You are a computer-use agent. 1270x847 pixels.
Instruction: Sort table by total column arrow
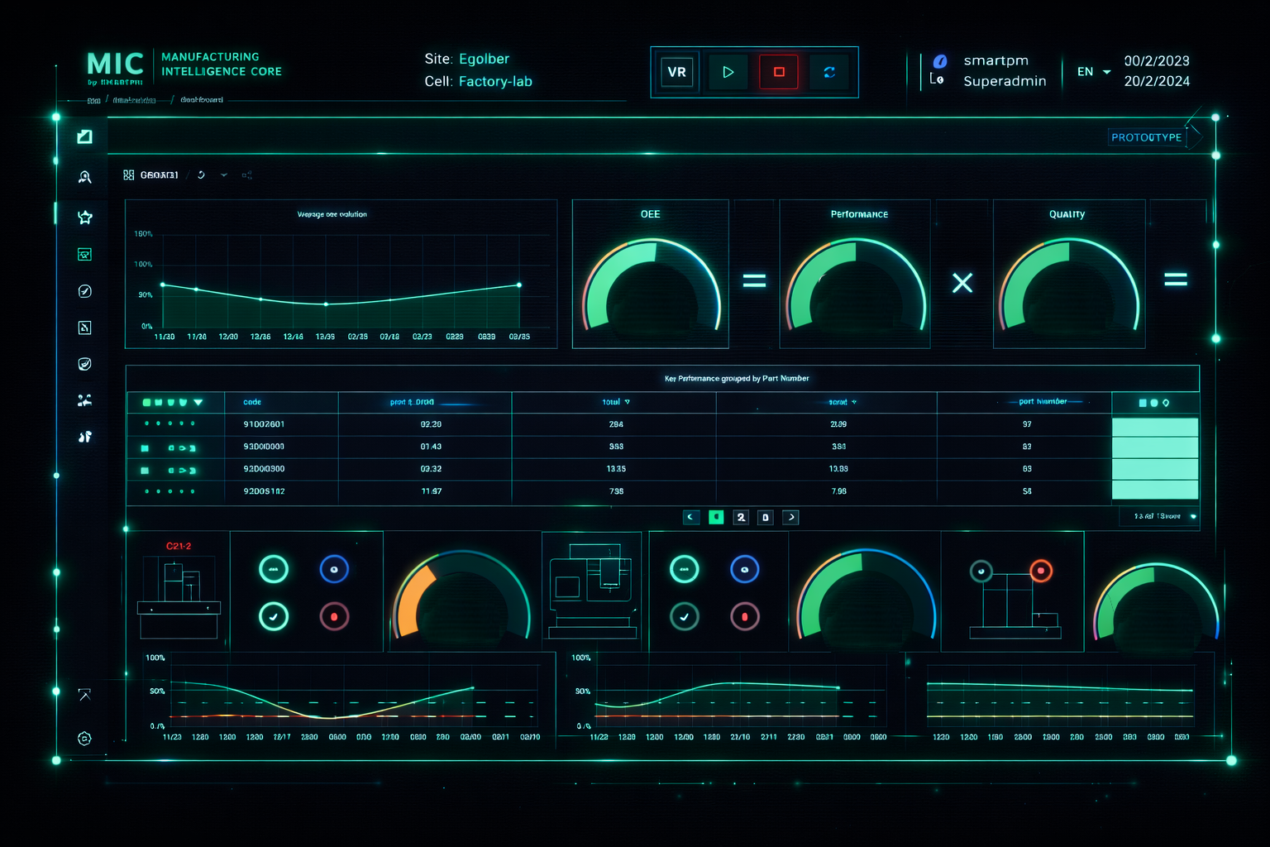coord(627,402)
